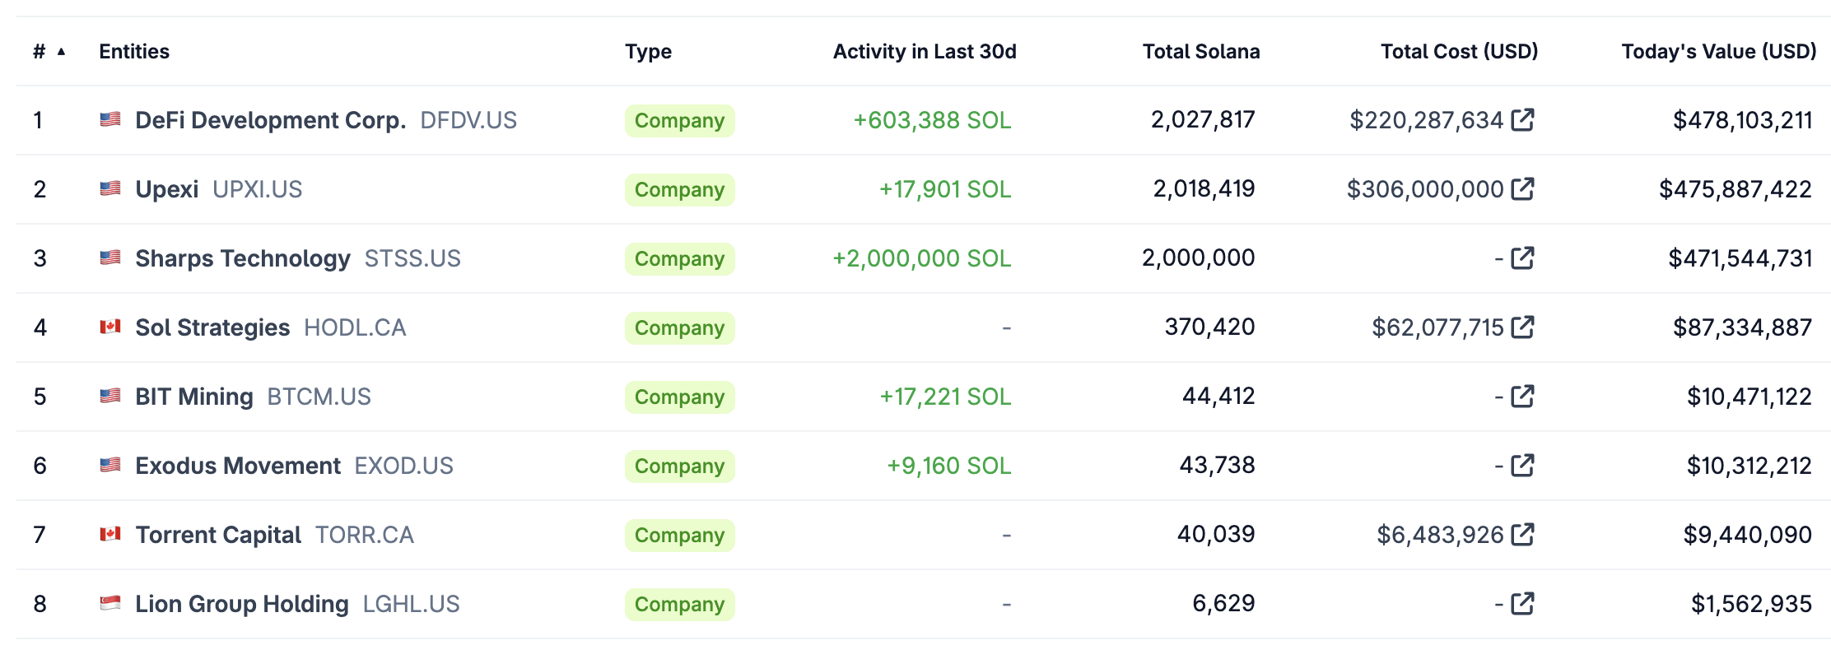Screen dimensions: 1831x645
Task: Click the US flag beside DeFi Development Corp.
Action: pos(110,120)
